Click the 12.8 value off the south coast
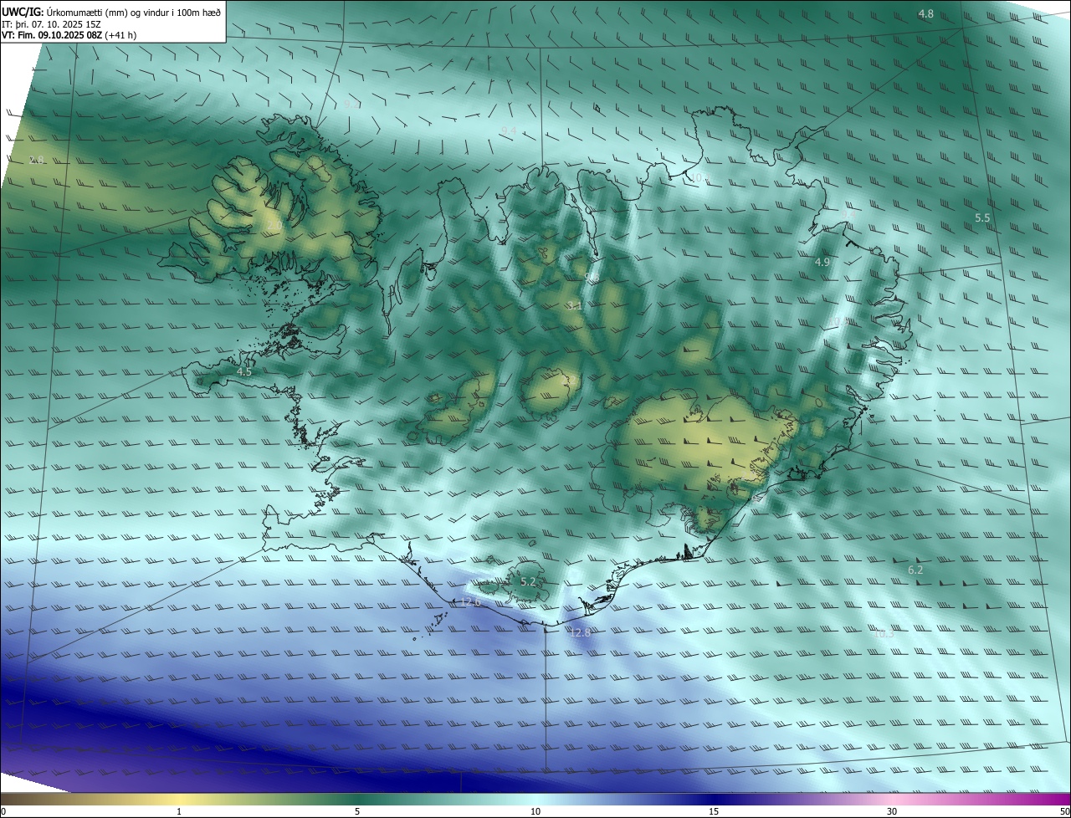The width and height of the screenshot is (1071, 818). [580, 633]
